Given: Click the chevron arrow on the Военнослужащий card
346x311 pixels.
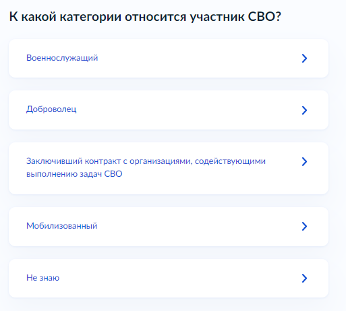Looking at the screenshot, I should pyautogui.click(x=304, y=58).
